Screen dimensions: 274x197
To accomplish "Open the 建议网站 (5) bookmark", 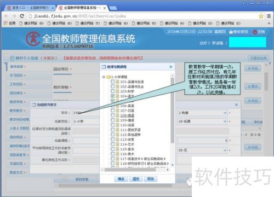I will [x=144, y=24].
